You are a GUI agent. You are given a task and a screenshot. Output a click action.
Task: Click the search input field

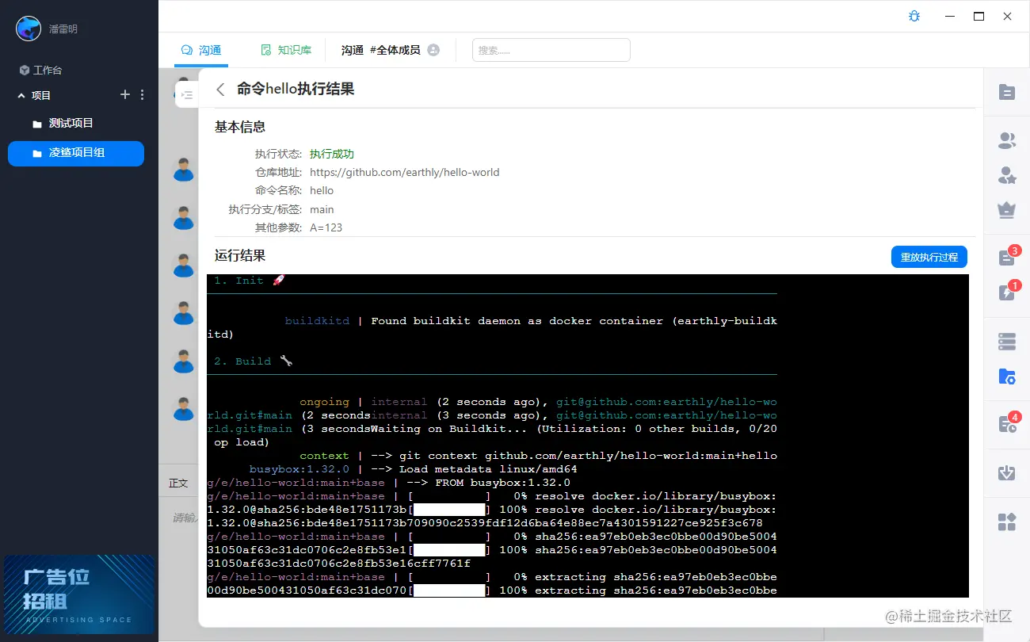pyautogui.click(x=551, y=50)
